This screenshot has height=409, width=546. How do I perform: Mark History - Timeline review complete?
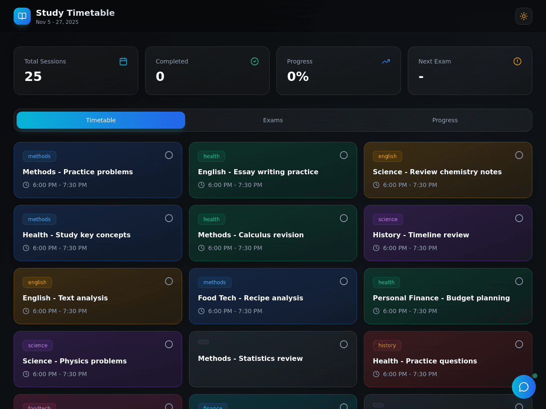[x=519, y=218]
